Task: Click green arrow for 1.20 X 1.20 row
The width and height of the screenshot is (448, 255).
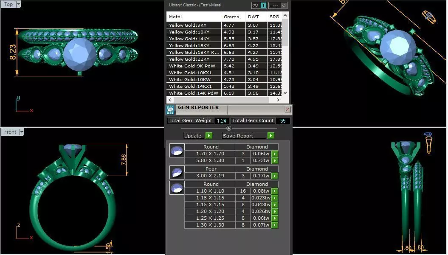Action: [x=275, y=212]
